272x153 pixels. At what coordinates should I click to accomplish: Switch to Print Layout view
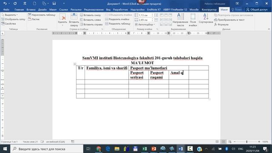pyautogui.click(x=224, y=142)
